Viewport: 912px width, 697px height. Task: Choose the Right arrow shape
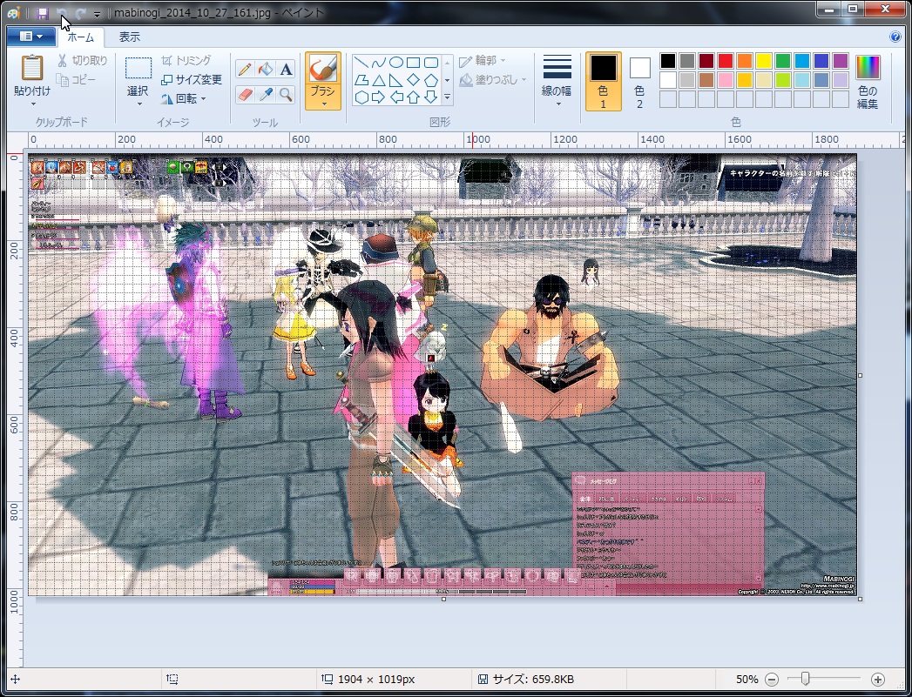click(379, 97)
